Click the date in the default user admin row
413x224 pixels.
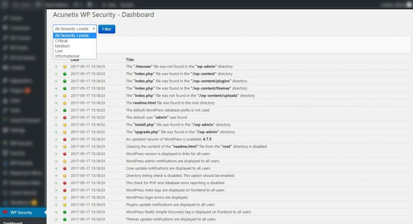[x=88, y=117]
